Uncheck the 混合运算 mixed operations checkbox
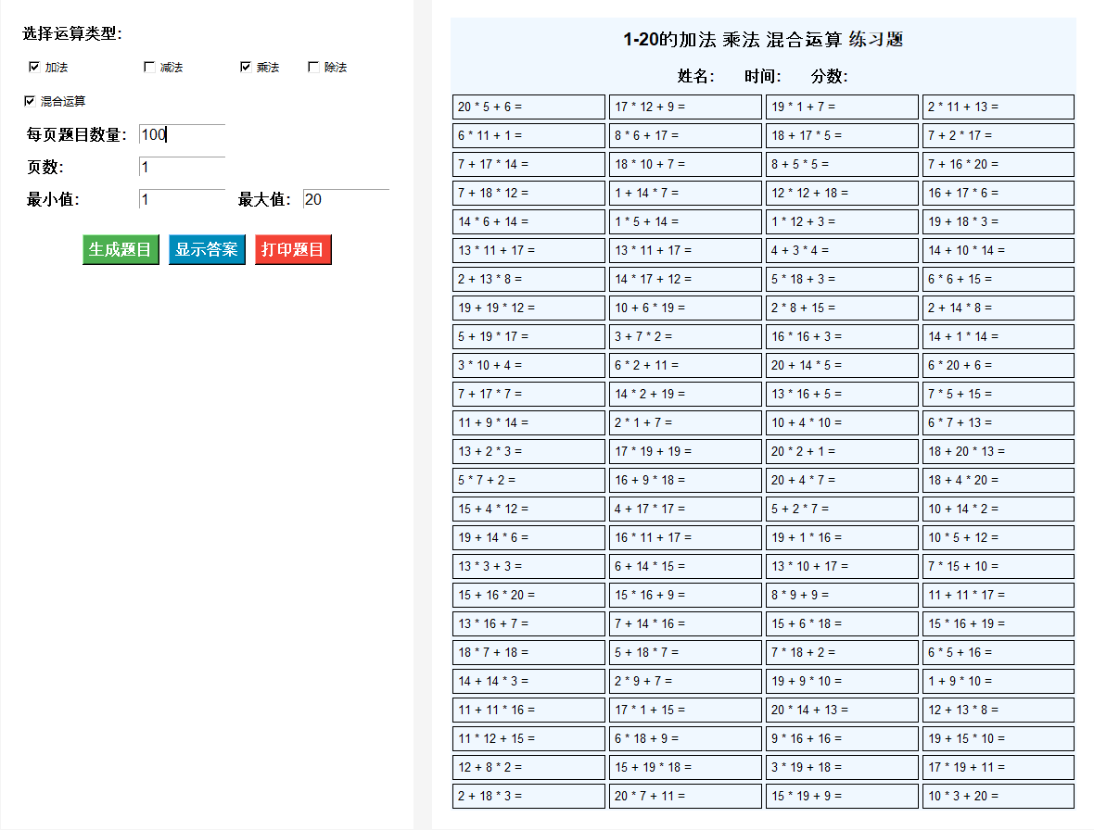 (30, 100)
